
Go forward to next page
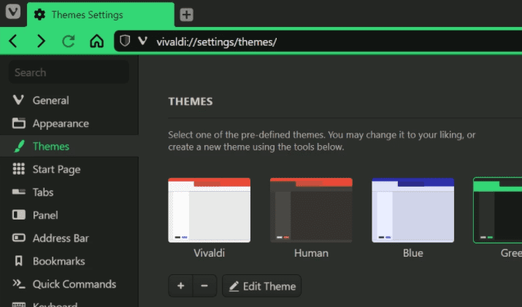(41, 42)
